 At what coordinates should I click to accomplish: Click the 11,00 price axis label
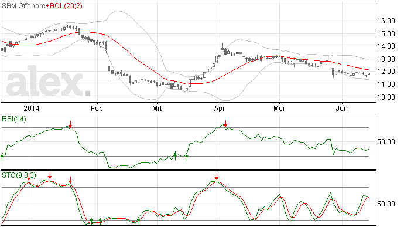(x=386, y=84)
